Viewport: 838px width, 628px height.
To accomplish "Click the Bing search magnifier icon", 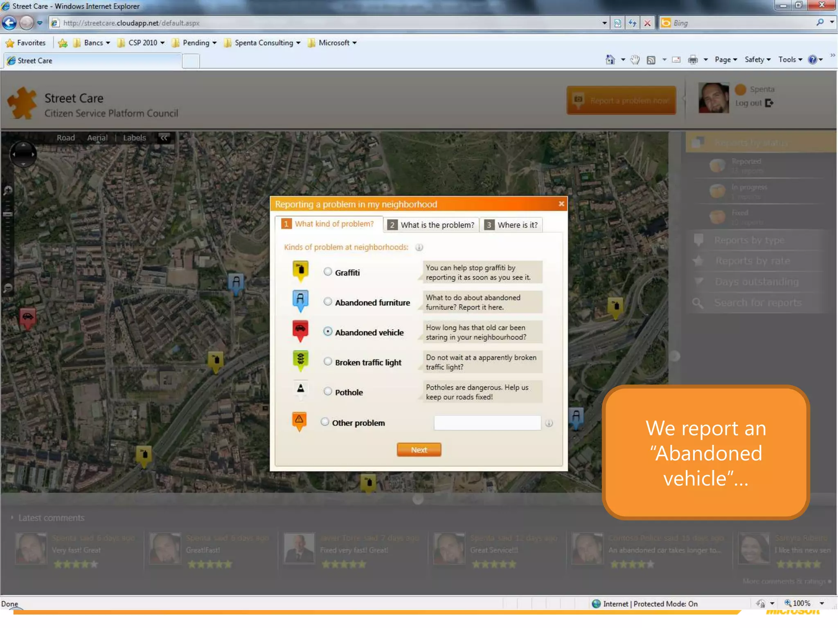I will click(x=820, y=22).
